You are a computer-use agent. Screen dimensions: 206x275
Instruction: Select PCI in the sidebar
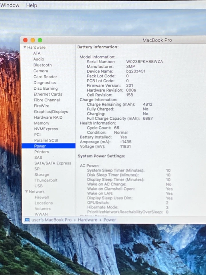click(x=37, y=135)
